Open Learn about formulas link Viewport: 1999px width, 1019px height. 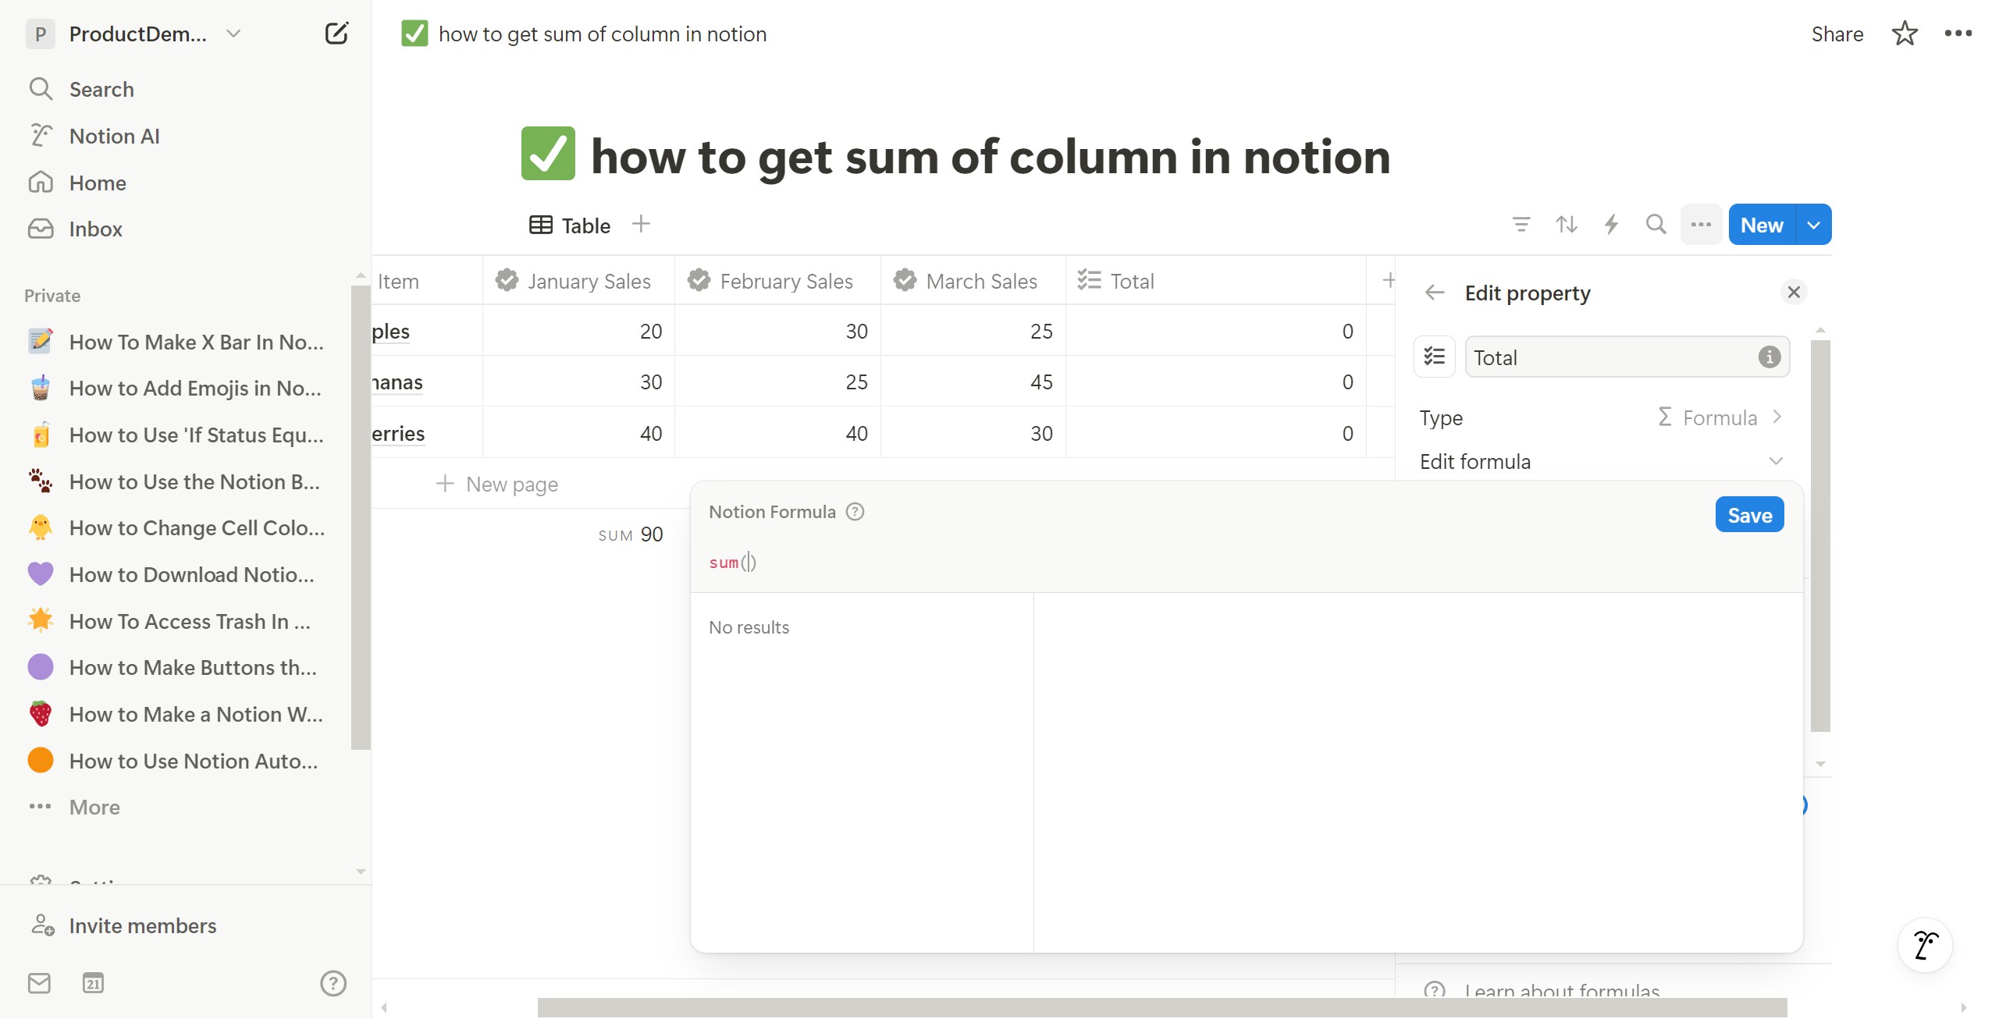1561,991
